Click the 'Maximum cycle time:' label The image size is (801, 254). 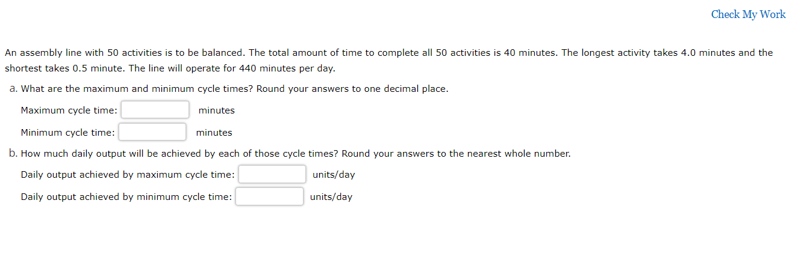tap(69, 110)
